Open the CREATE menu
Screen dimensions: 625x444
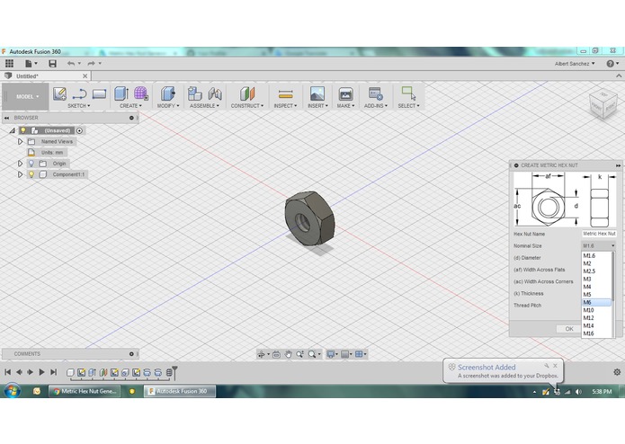pyautogui.click(x=130, y=106)
